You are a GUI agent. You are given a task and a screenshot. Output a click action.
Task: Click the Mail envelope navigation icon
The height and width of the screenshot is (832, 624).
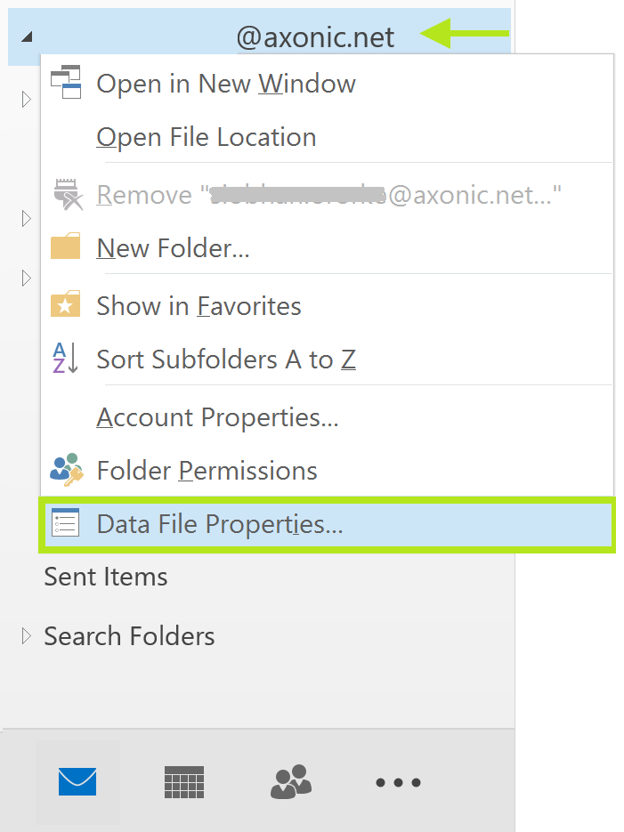point(77,782)
